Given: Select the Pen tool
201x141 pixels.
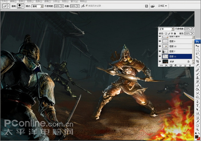Looking at the screenshot, I should pos(197,102).
